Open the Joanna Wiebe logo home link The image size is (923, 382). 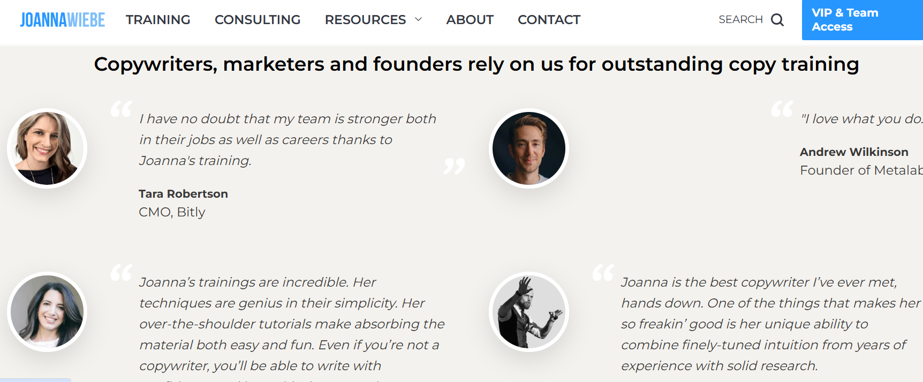click(63, 20)
